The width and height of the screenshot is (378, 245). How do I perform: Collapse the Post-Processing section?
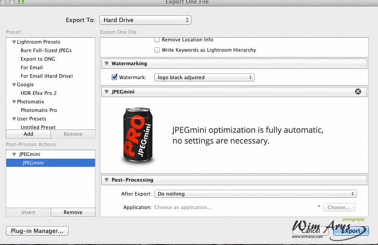pyautogui.click(x=106, y=180)
